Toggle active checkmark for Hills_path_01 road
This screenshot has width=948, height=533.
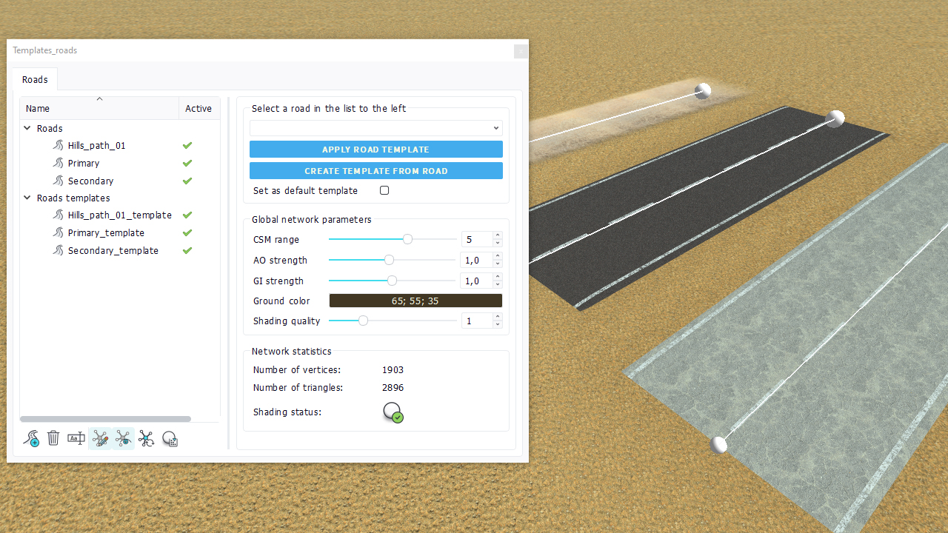(187, 146)
